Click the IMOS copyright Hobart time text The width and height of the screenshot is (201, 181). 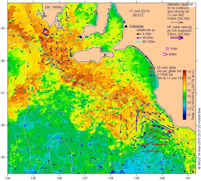(x=199, y=139)
